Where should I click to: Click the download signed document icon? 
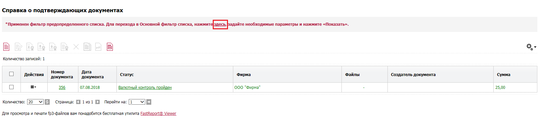(53, 47)
